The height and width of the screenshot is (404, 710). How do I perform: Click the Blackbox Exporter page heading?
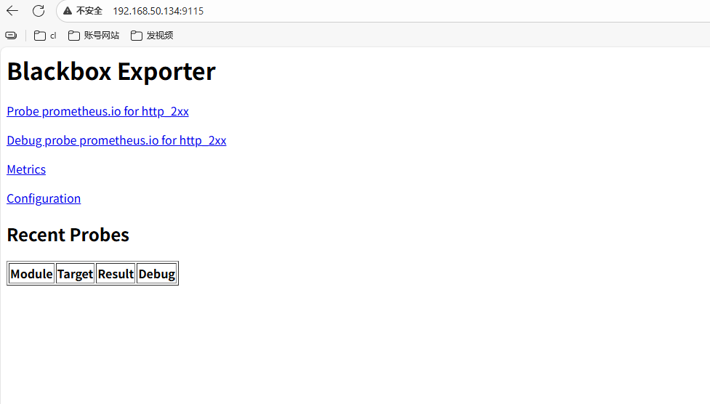(111, 71)
